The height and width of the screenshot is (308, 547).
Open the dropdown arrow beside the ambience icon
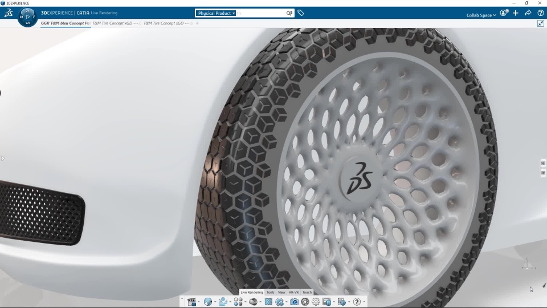(230, 302)
